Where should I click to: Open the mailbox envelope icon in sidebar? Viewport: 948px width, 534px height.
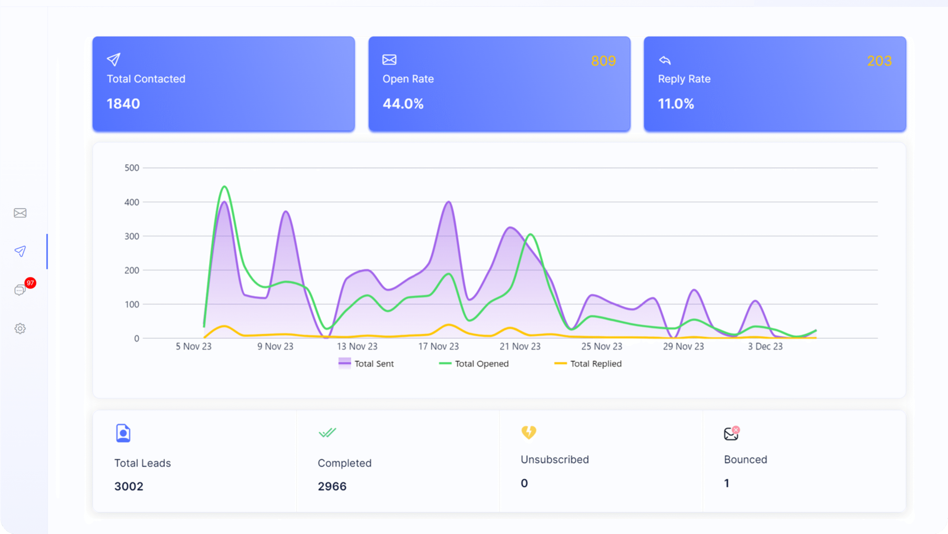pyautogui.click(x=20, y=213)
